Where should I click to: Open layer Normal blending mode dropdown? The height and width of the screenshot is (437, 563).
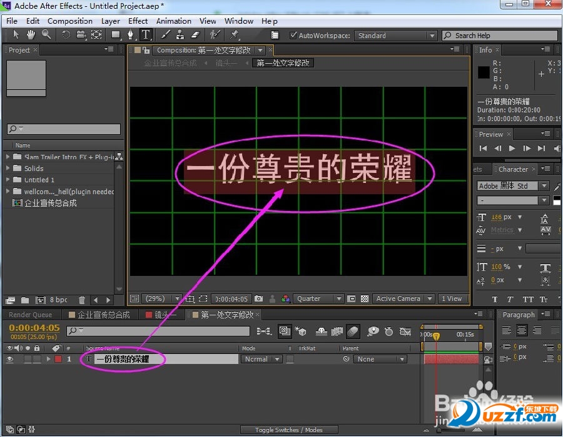261,359
